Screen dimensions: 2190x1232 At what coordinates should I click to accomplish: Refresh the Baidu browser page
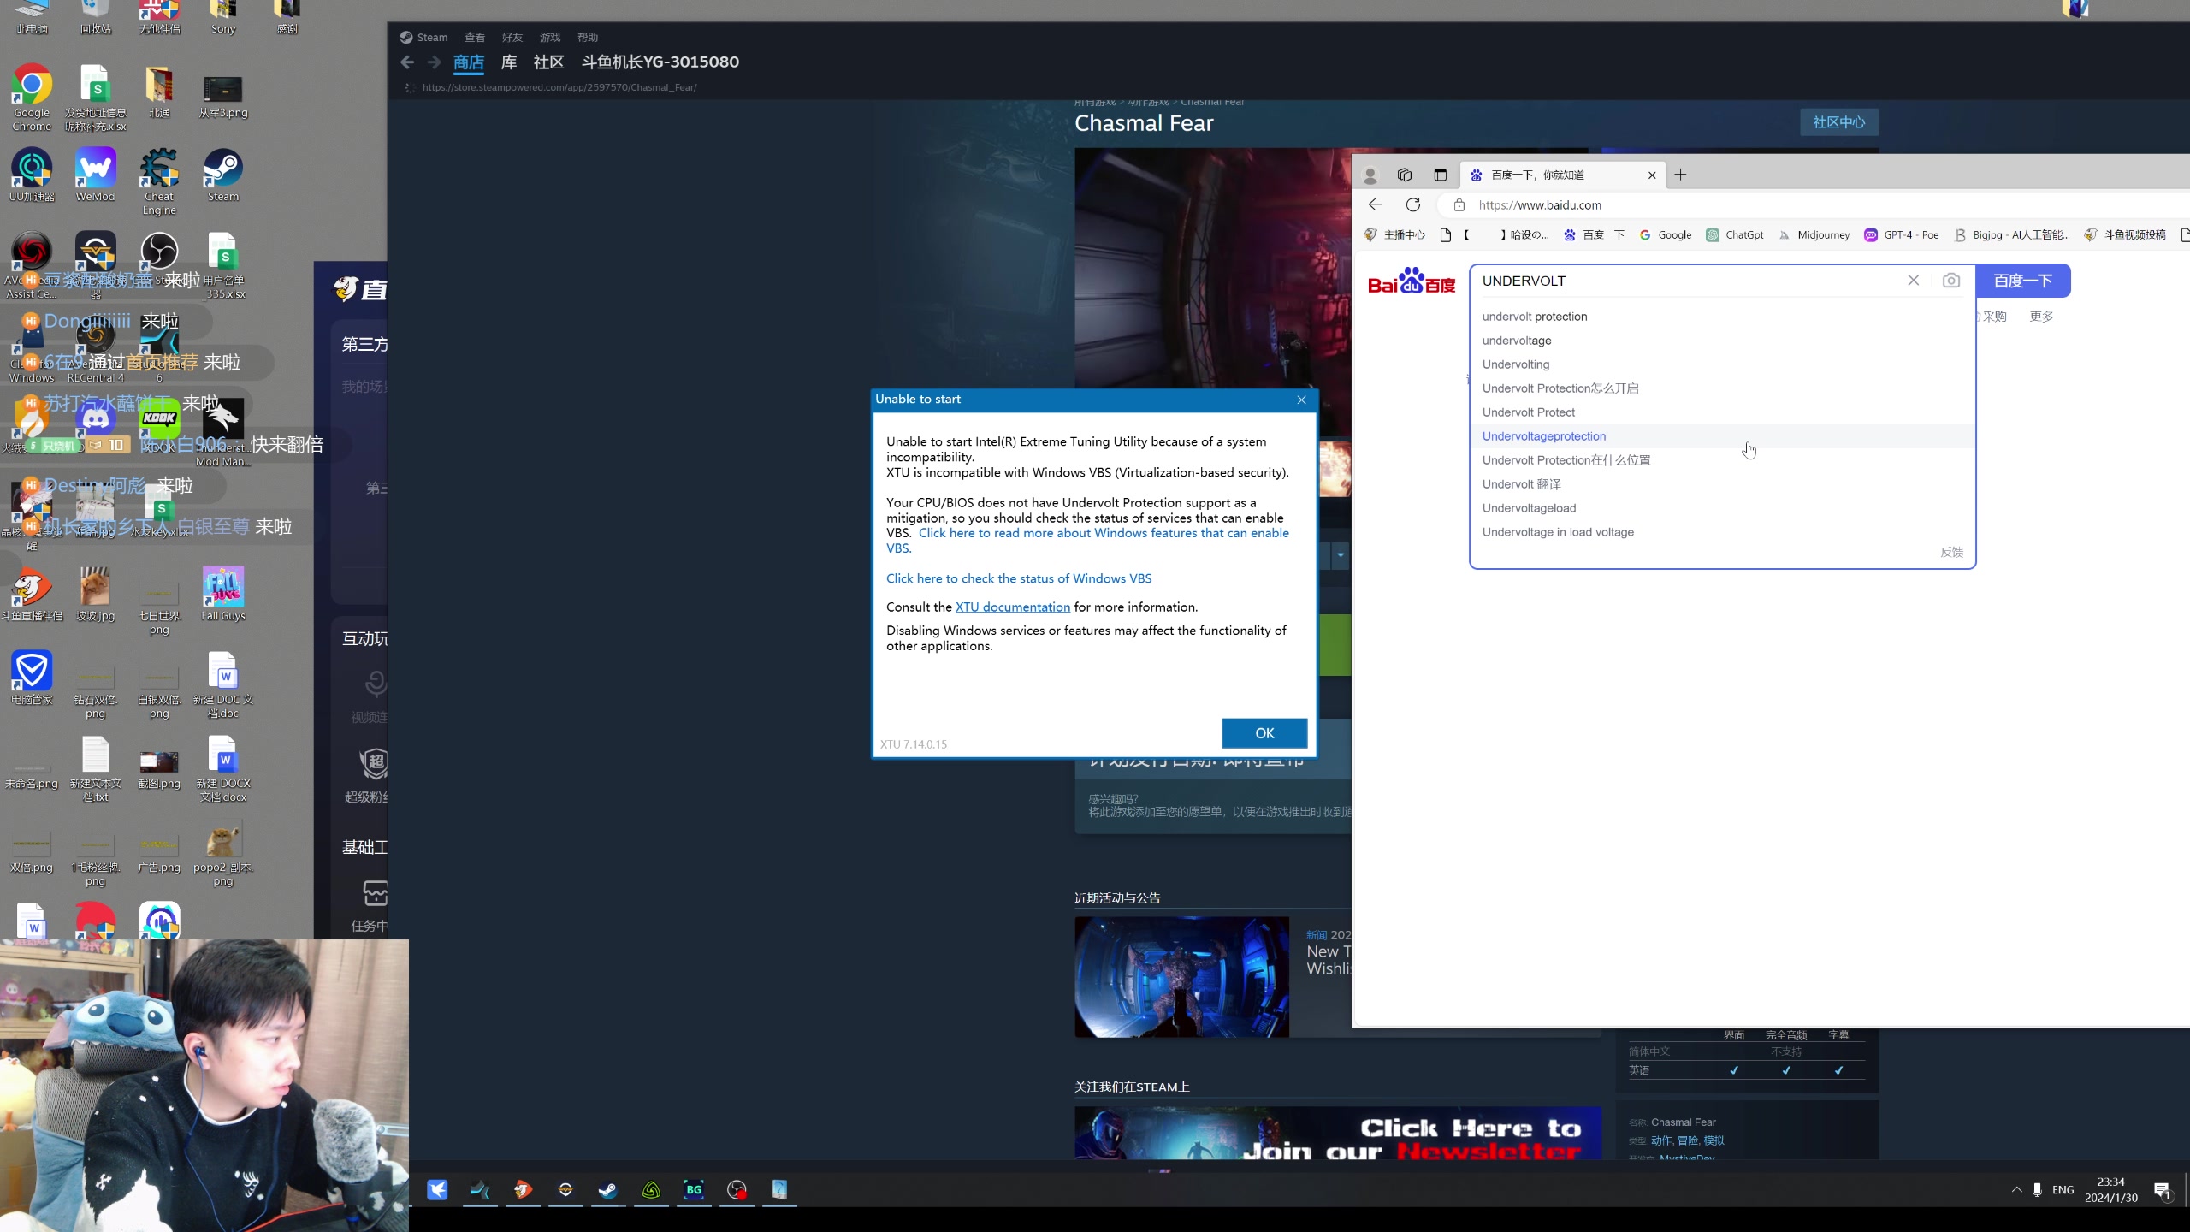coord(1413,205)
